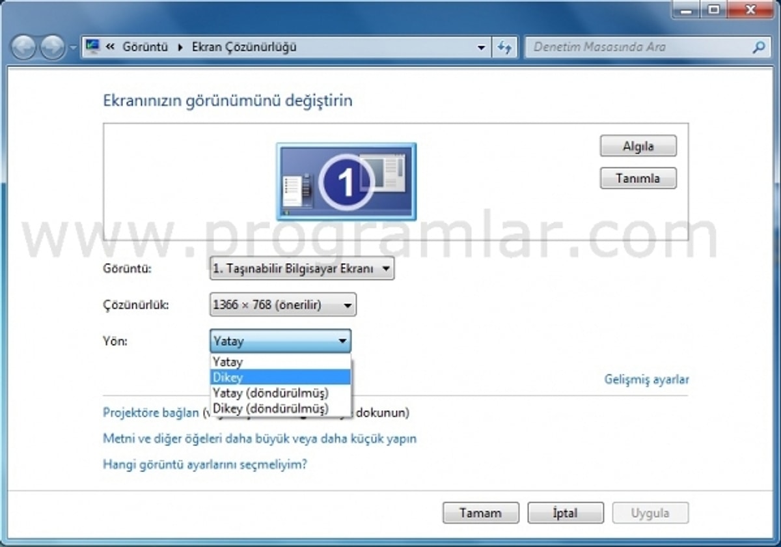Go to Görüntü in the breadcrumb path
The image size is (781, 547).
tap(145, 47)
